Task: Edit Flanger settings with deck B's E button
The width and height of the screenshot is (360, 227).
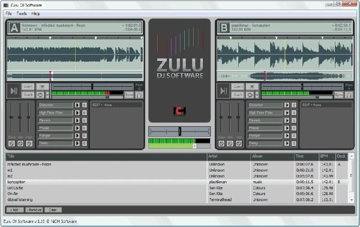Action: 294,136
